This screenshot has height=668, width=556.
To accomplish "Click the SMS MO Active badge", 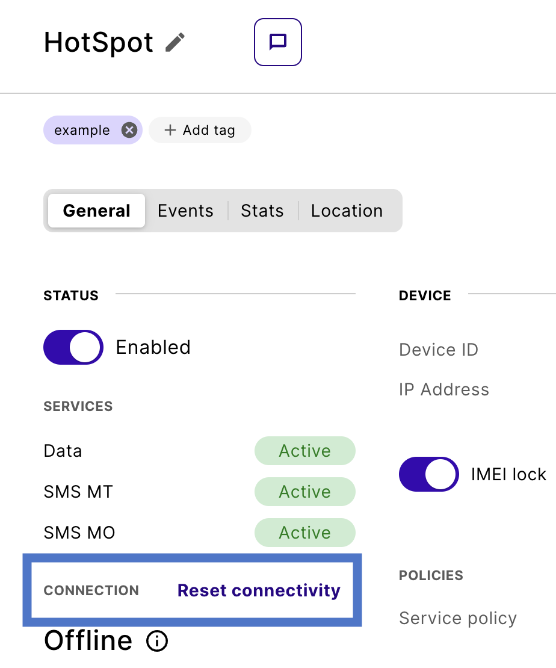I will point(304,533).
